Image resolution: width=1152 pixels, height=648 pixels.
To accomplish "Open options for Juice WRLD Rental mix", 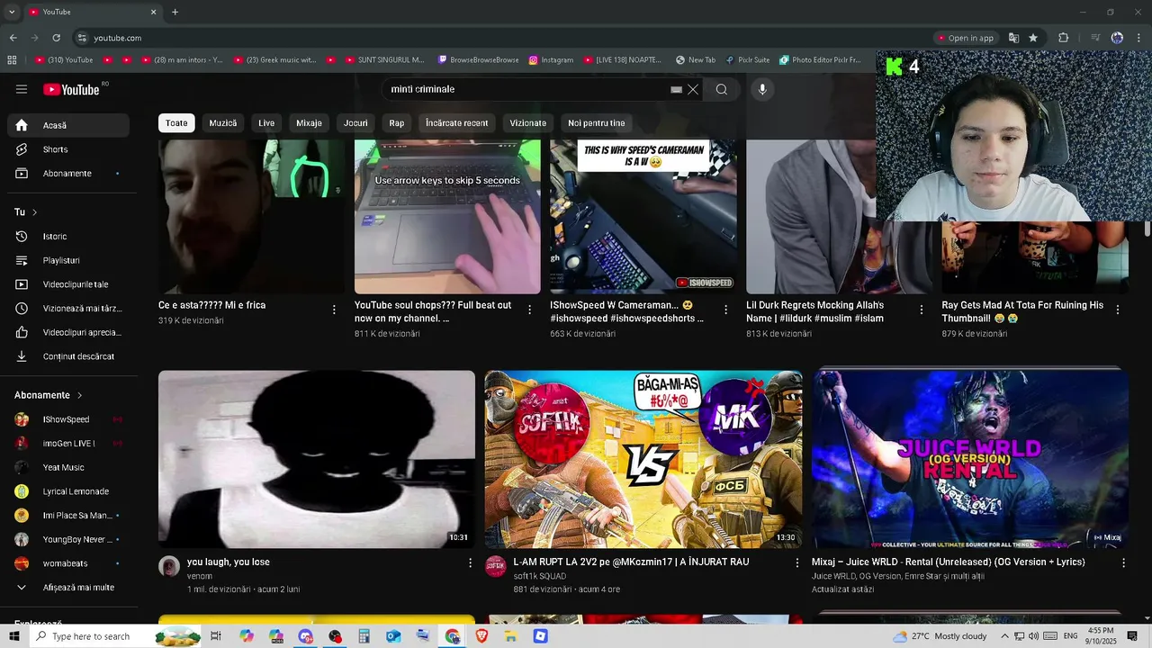I will point(1123,562).
